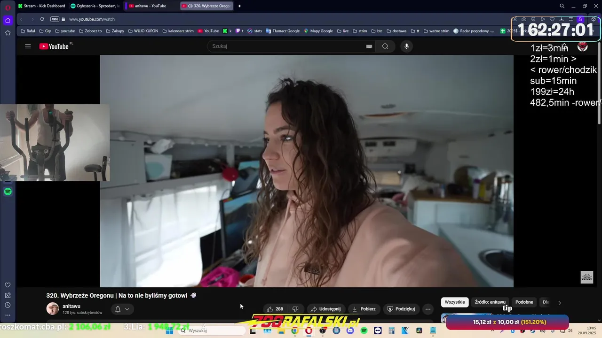
Task: Reload the YouTube page
Action: pyautogui.click(x=42, y=19)
